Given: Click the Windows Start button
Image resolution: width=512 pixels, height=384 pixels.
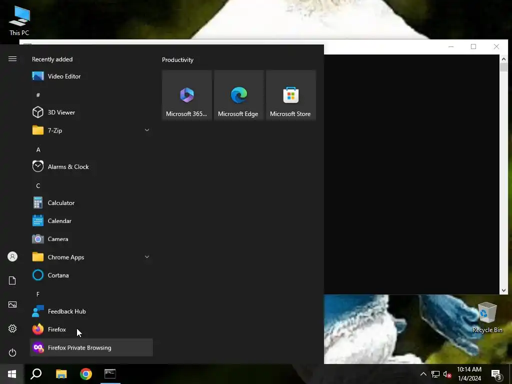Looking at the screenshot, I should tap(12, 374).
